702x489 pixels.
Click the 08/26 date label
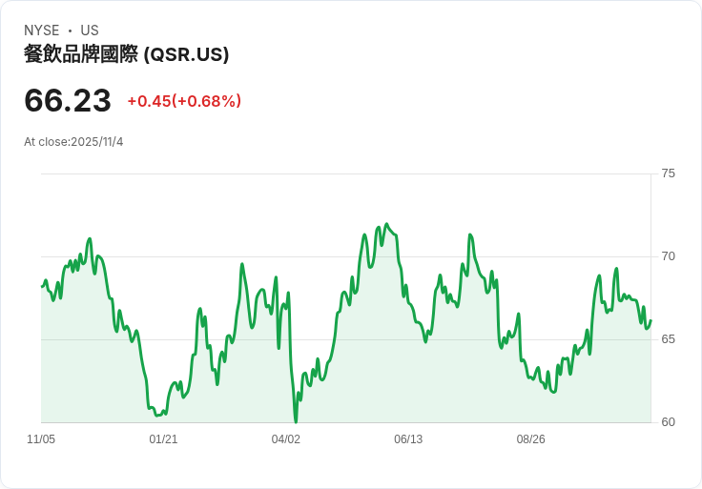(531, 439)
